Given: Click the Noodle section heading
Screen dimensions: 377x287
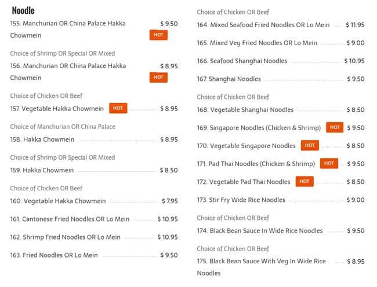Looking at the screenshot, I should tap(23, 10).
